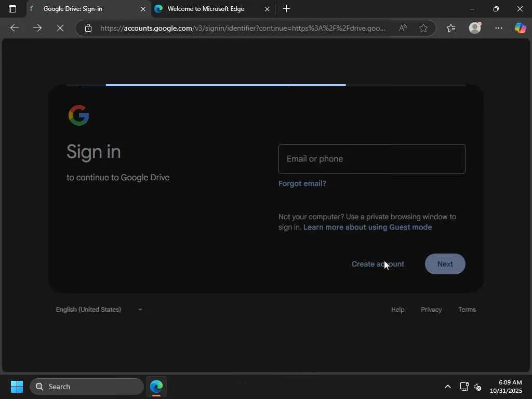Open the Favorites list icon
The height and width of the screenshot is (399, 532).
pyautogui.click(x=451, y=28)
